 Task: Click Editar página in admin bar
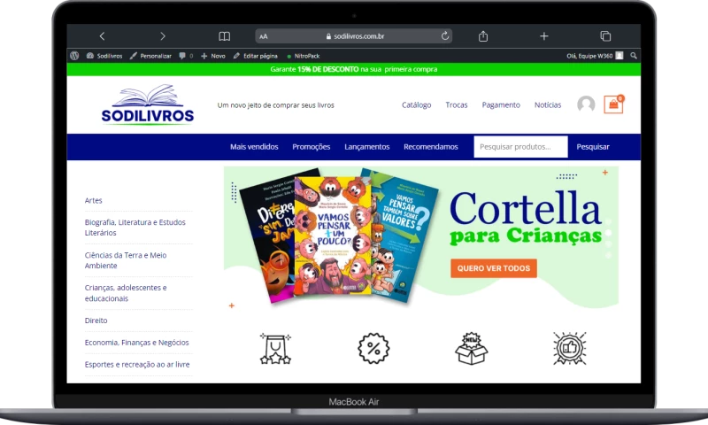point(256,56)
